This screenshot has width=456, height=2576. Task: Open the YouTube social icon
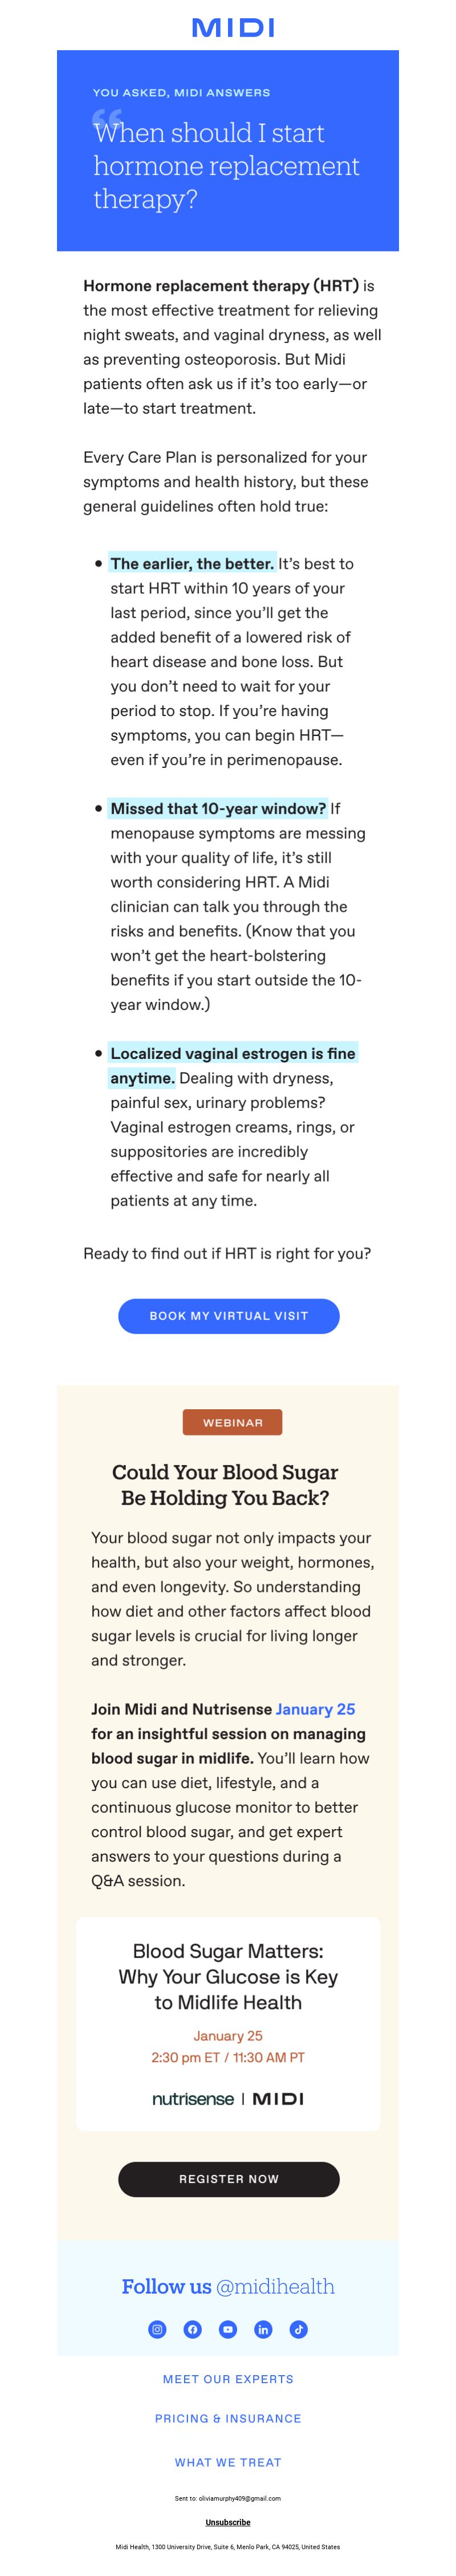click(228, 2329)
